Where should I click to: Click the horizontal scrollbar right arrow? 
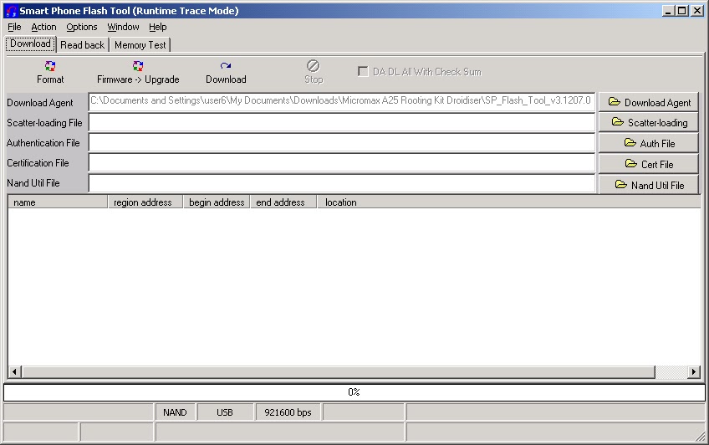694,371
